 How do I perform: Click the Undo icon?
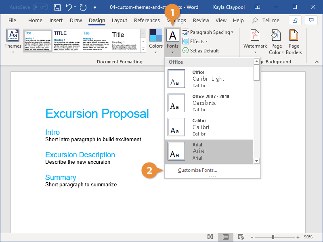(x=69, y=7)
